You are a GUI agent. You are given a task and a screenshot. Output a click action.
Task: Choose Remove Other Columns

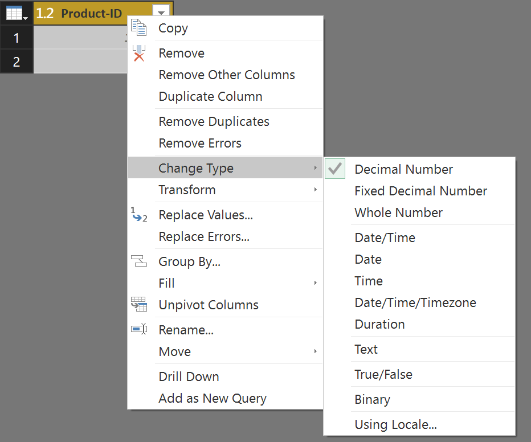[x=225, y=75]
